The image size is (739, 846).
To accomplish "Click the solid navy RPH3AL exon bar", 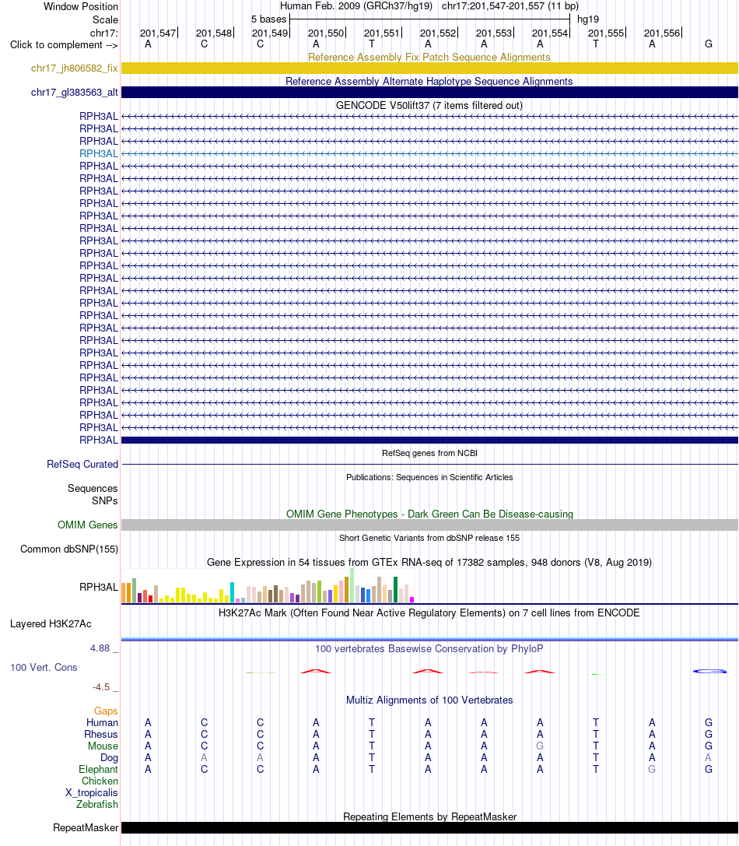I will tap(429, 441).
